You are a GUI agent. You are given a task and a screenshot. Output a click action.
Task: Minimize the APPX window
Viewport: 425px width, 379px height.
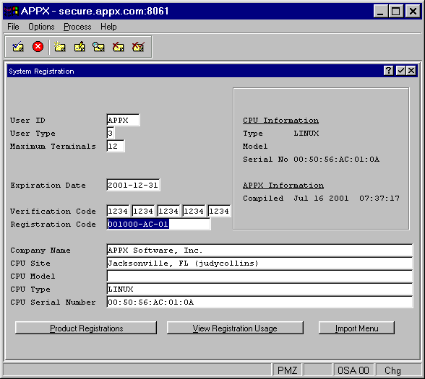click(380, 11)
